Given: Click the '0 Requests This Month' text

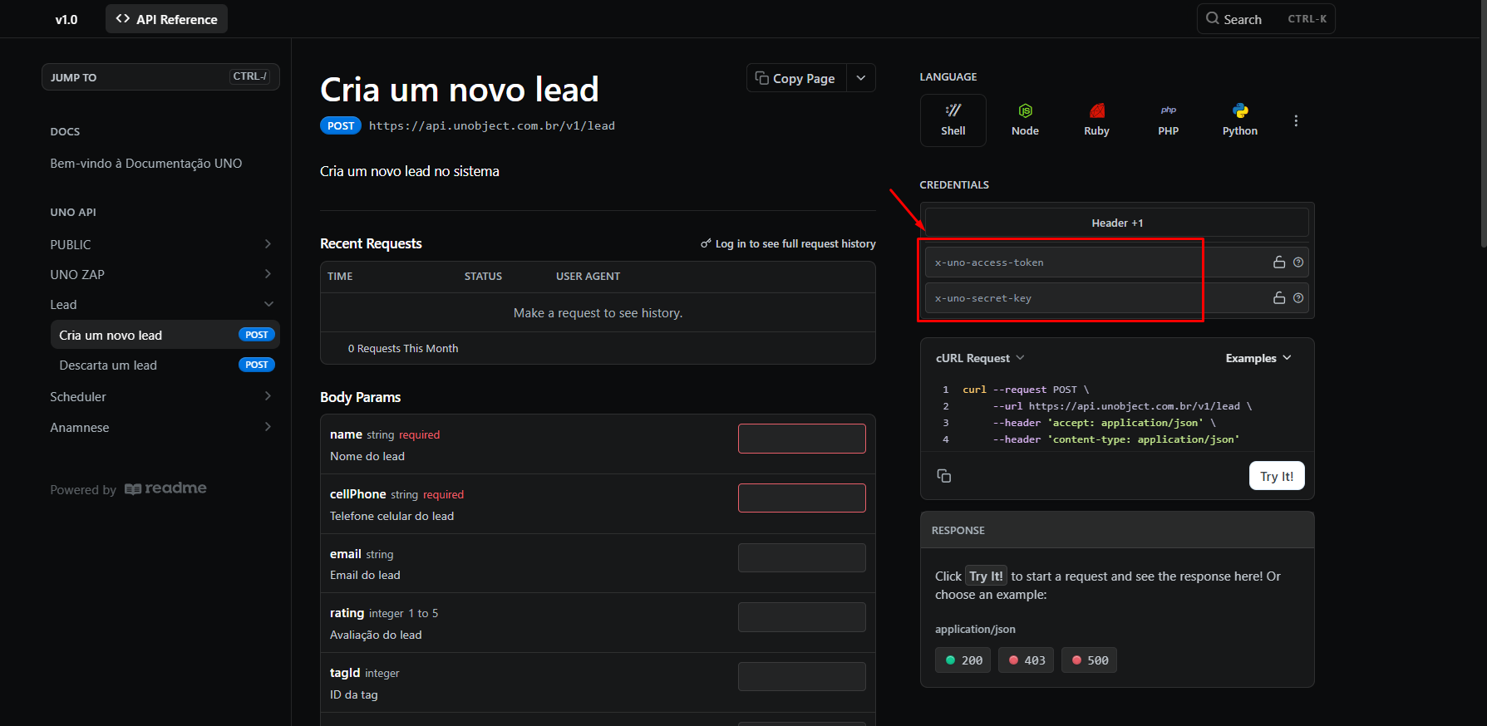Looking at the screenshot, I should 403,348.
